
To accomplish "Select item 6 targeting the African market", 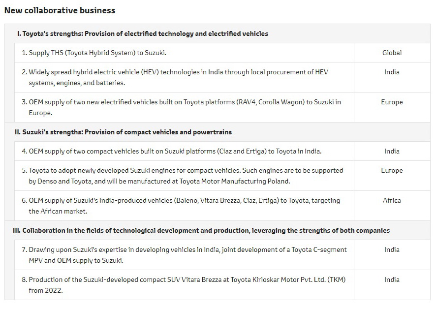I will tap(184, 206).
